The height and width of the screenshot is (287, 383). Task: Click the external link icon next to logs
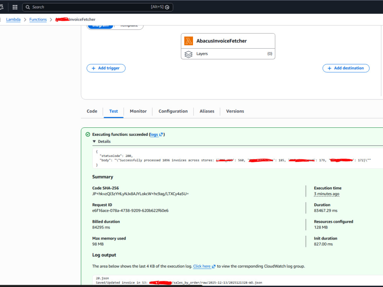pyautogui.click(x=161, y=134)
